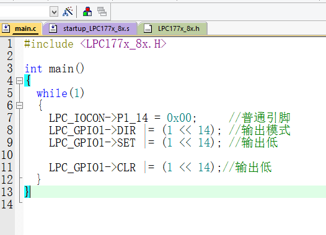326x235 pixels.
Task: Open Options for Target magic wand icon
Action: pyautogui.click(x=68, y=12)
